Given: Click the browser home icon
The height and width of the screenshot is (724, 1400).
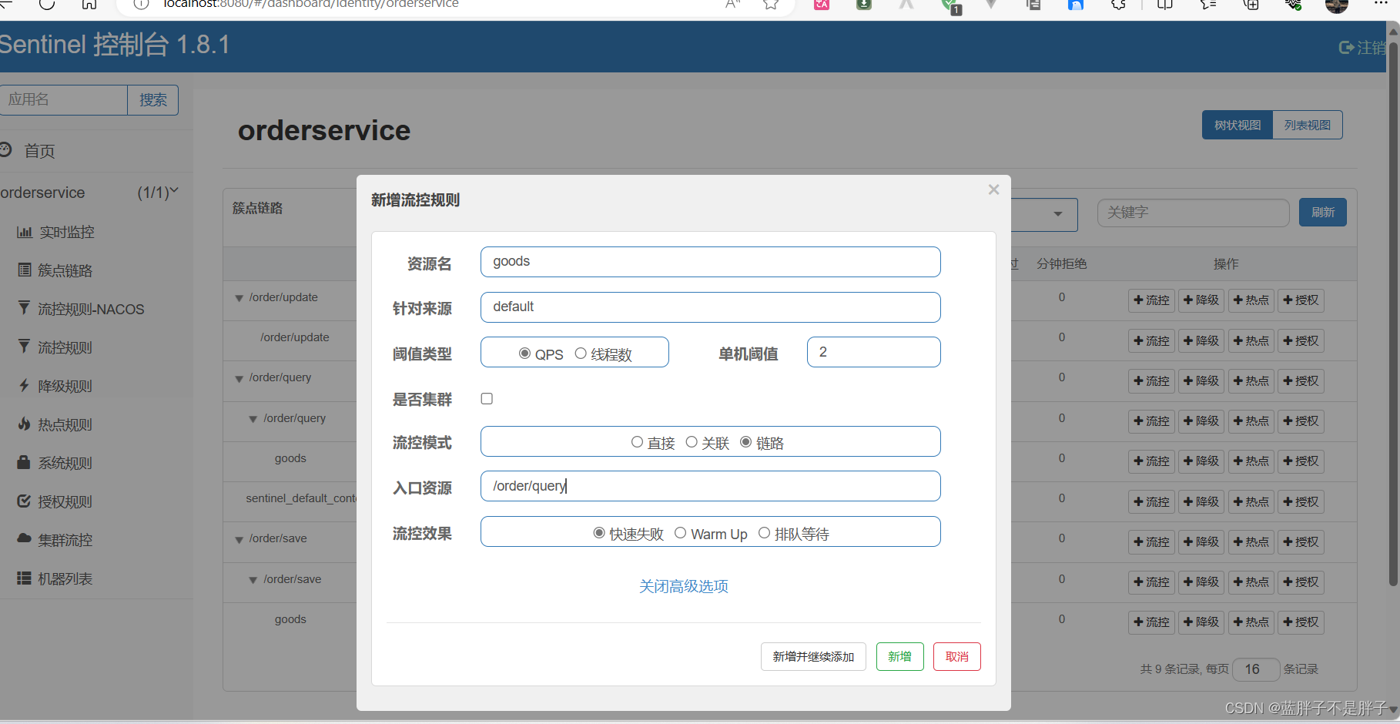Looking at the screenshot, I should (x=89, y=4).
